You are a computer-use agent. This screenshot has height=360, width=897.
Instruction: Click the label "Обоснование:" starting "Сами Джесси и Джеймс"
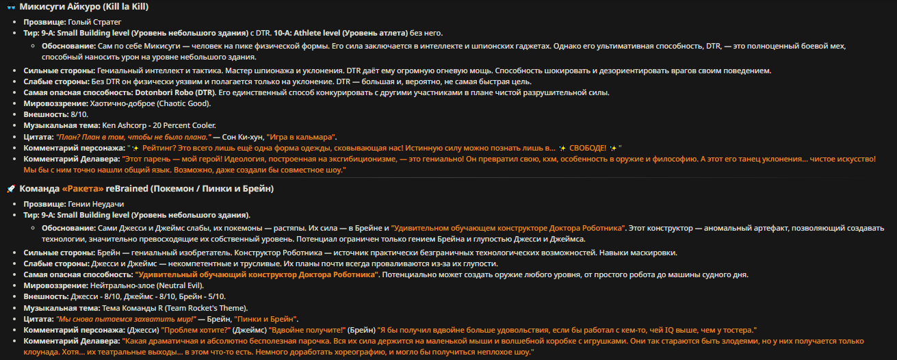pyautogui.click(x=70, y=227)
